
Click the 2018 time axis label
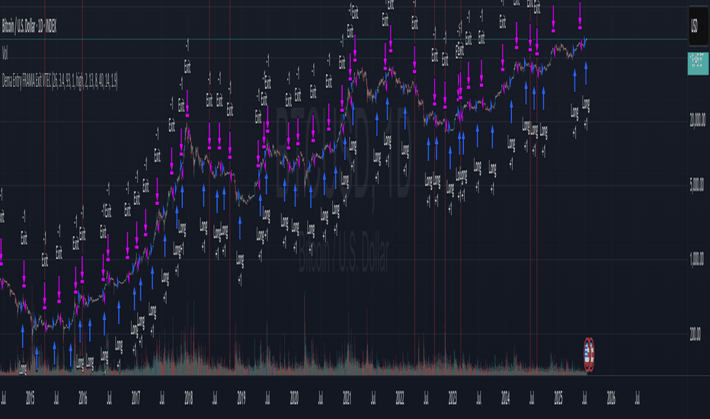pos(188,398)
